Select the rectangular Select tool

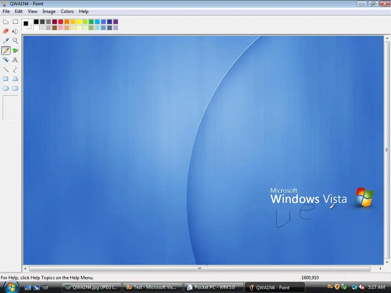(15, 22)
